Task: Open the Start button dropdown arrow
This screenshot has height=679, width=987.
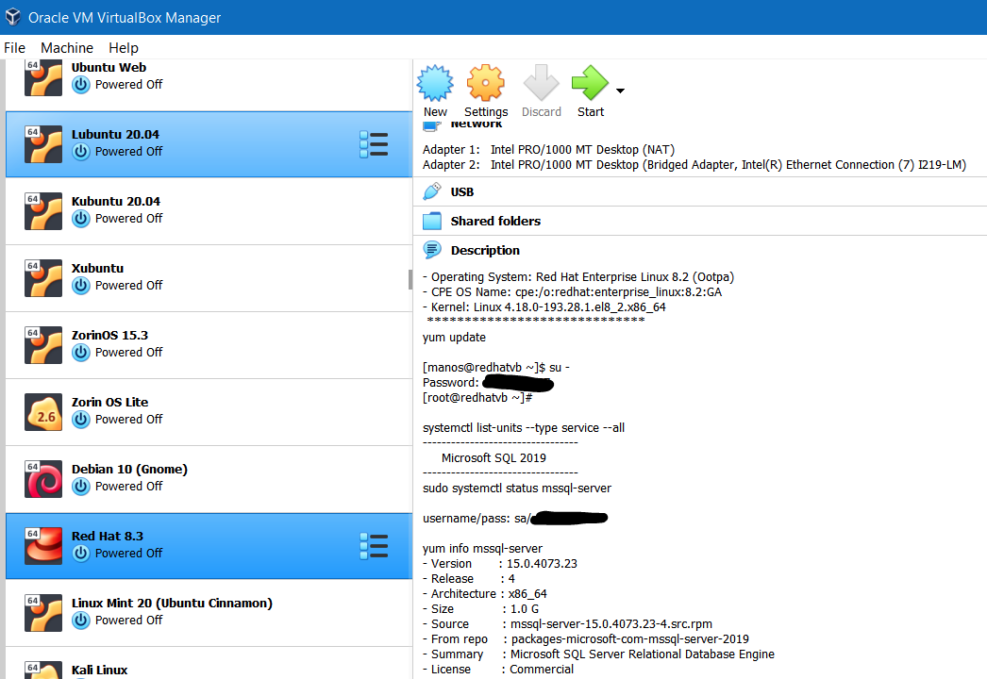Action: pos(620,91)
